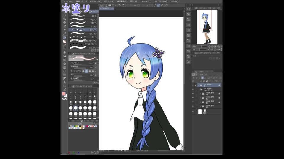Toggle the Lock Layer button
284x159 pixels.
[202, 78]
